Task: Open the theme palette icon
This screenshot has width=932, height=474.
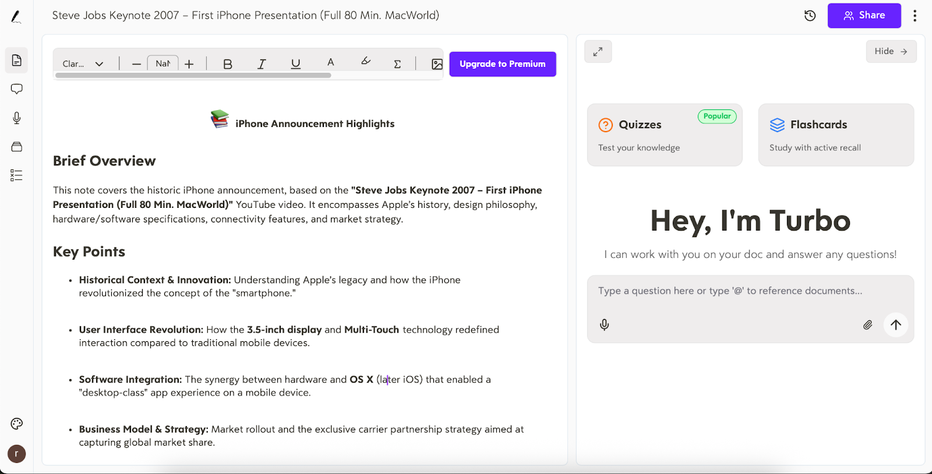Action: [x=16, y=424]
